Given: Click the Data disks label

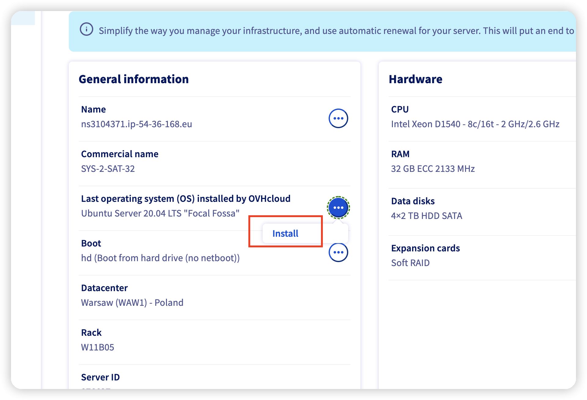Looking at the screenshot, I should pos(413,201).
